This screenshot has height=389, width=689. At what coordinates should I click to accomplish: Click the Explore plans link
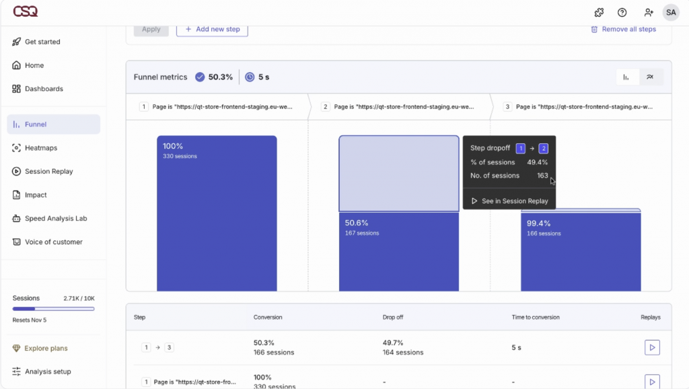click(x=46, y=349)
